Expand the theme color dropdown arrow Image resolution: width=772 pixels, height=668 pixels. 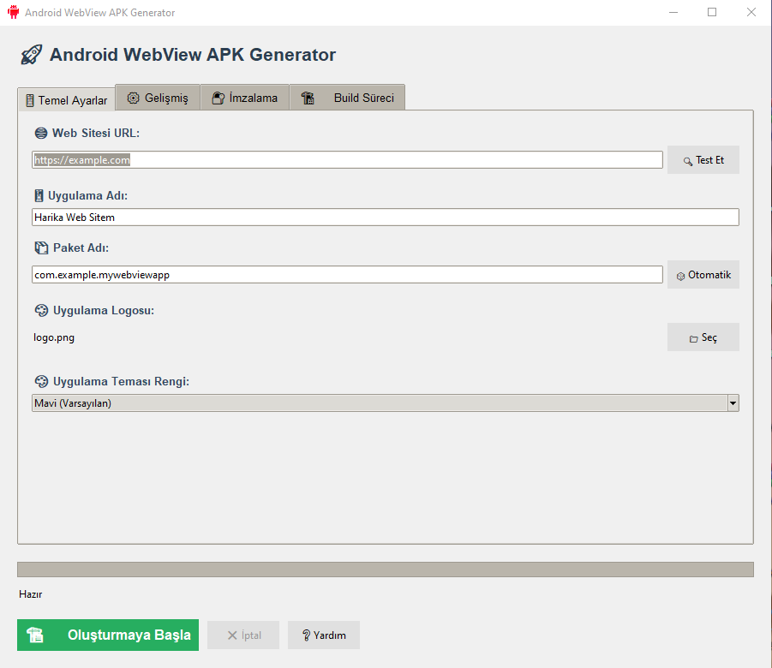tap(733, 403)
